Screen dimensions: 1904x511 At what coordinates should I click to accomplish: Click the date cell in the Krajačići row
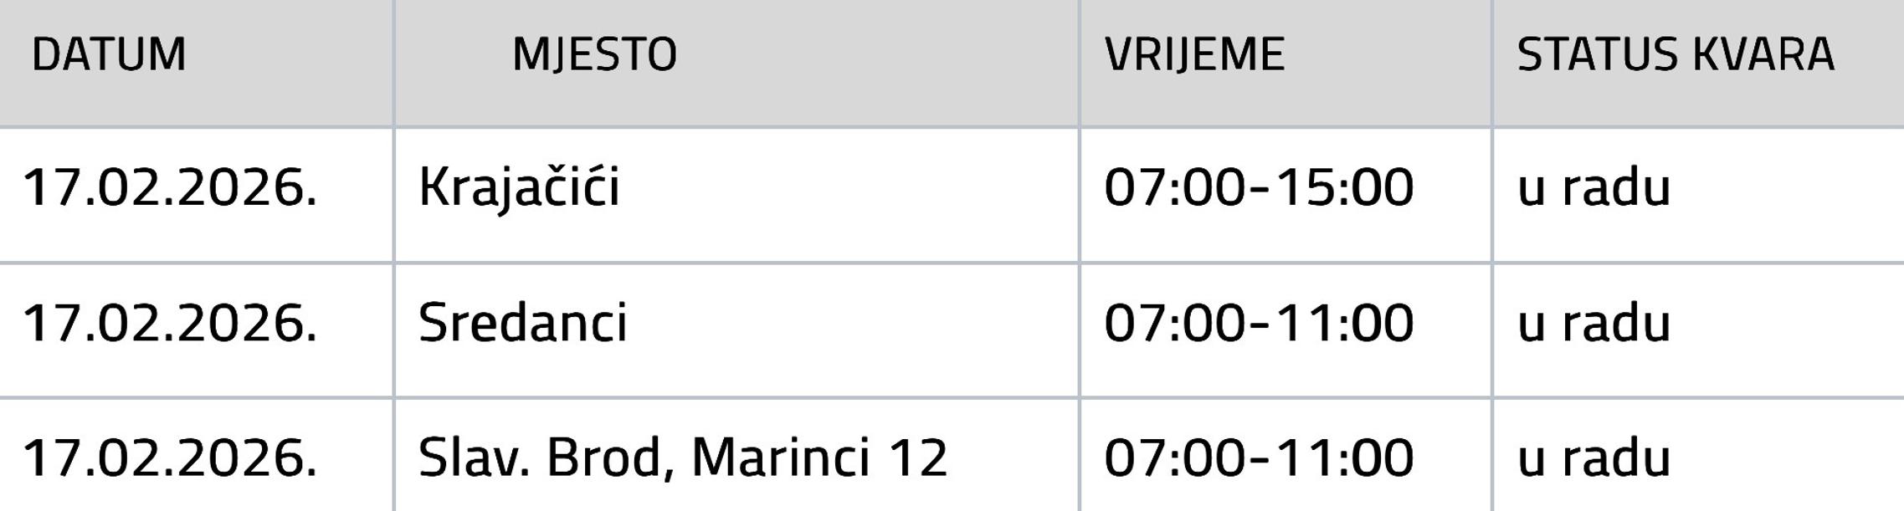click(x=170, y=187)
